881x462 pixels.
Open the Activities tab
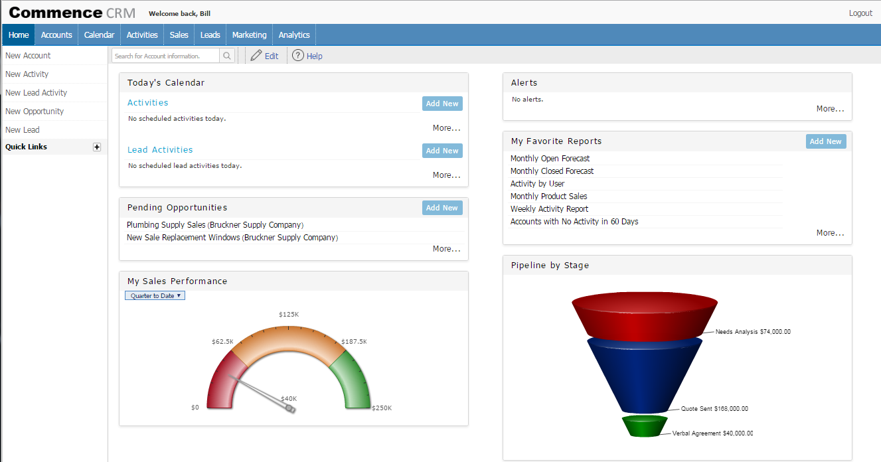pos(142,35)
